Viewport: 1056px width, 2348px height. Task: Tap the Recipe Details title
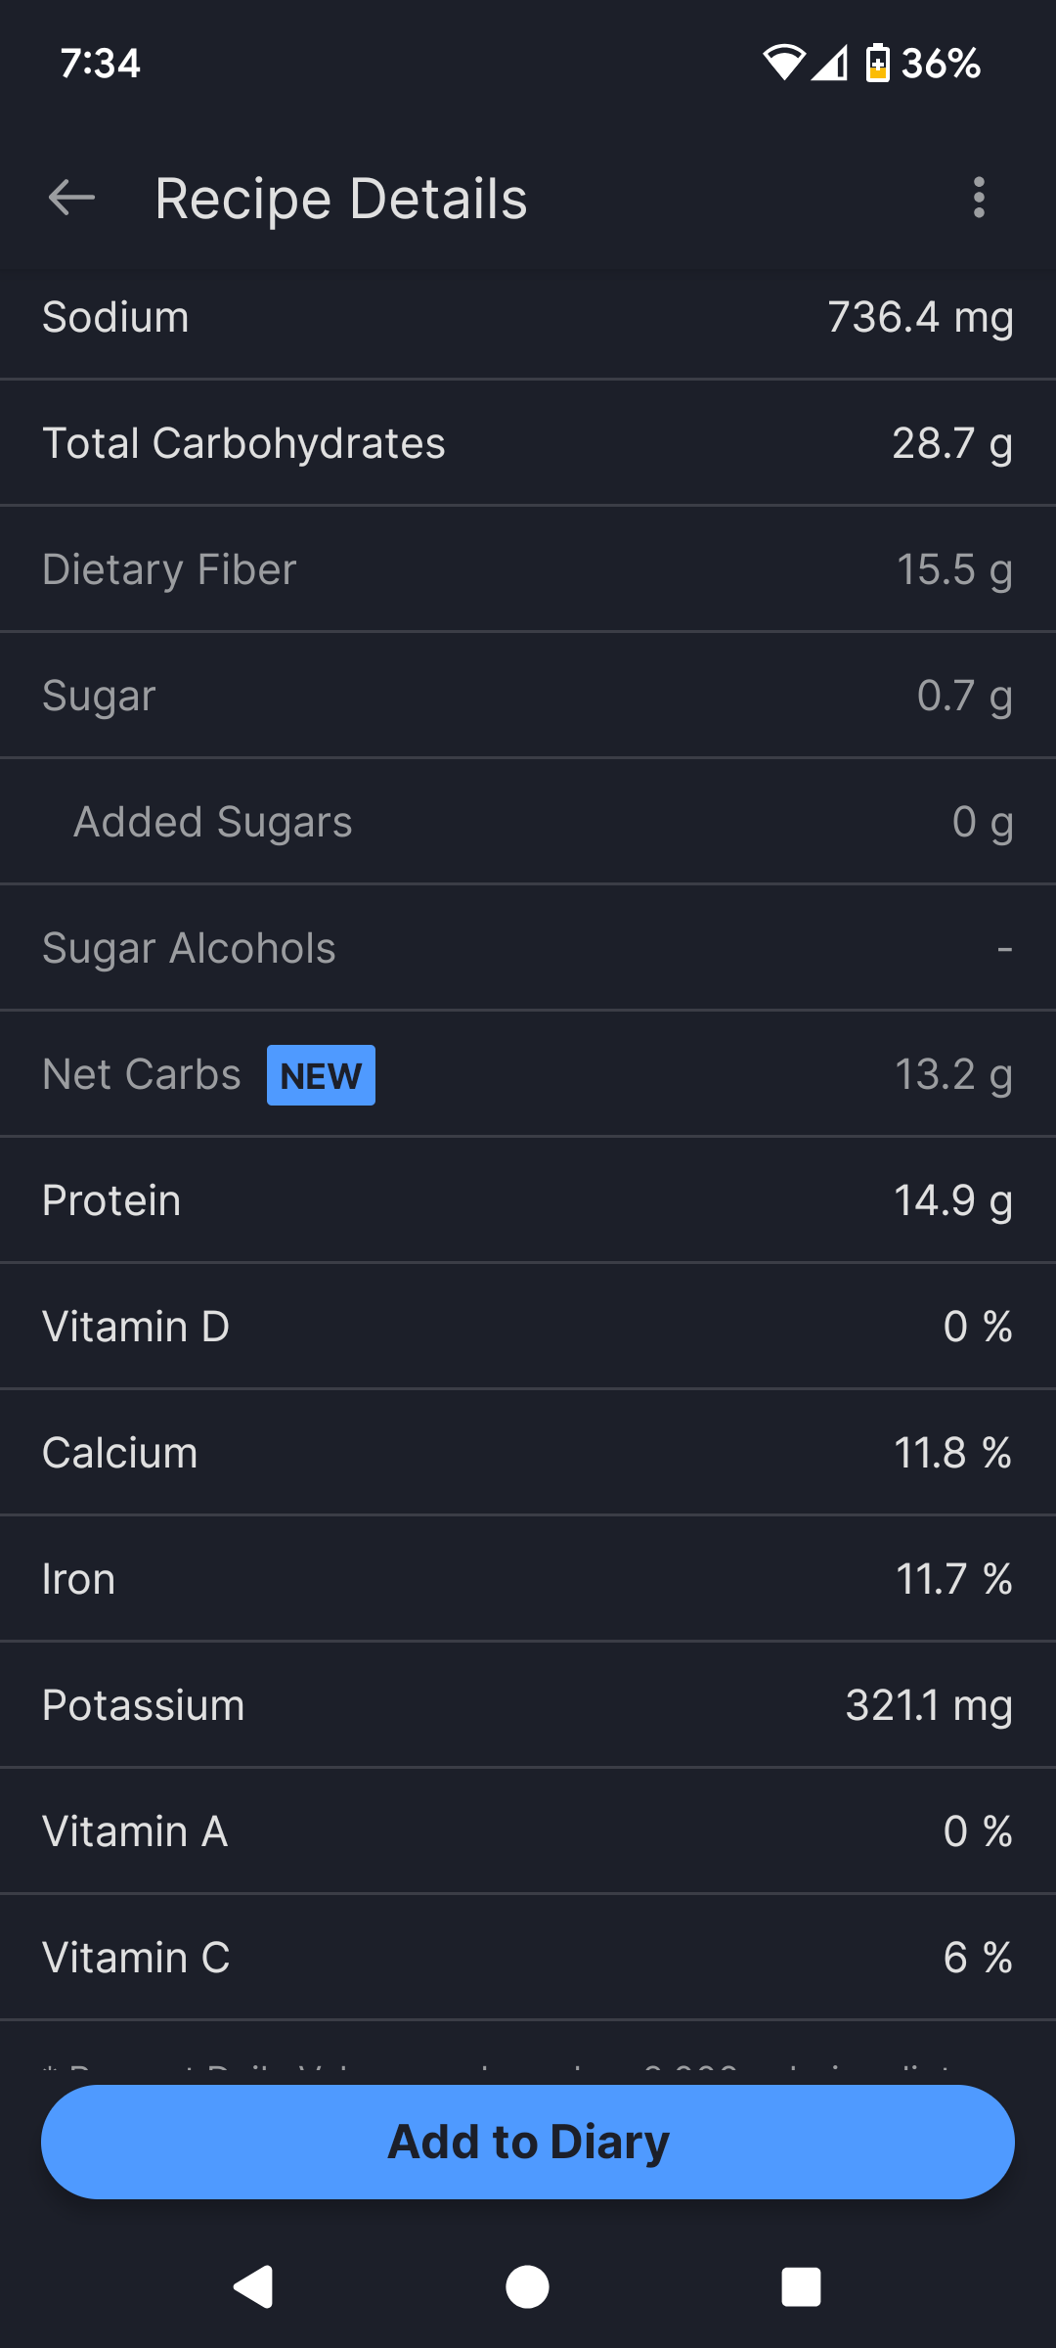(x=341, y=199)
